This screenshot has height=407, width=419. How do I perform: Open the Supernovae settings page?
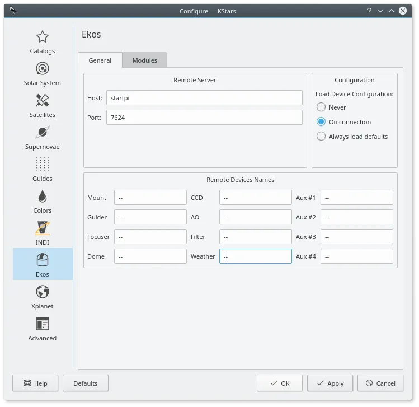click(x=42, y=138)
